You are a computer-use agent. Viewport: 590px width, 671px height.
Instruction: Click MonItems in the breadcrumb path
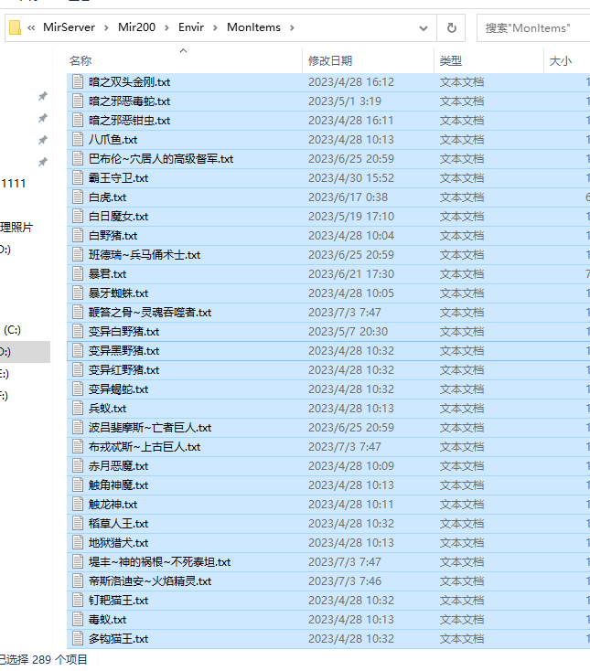point(253,27)
